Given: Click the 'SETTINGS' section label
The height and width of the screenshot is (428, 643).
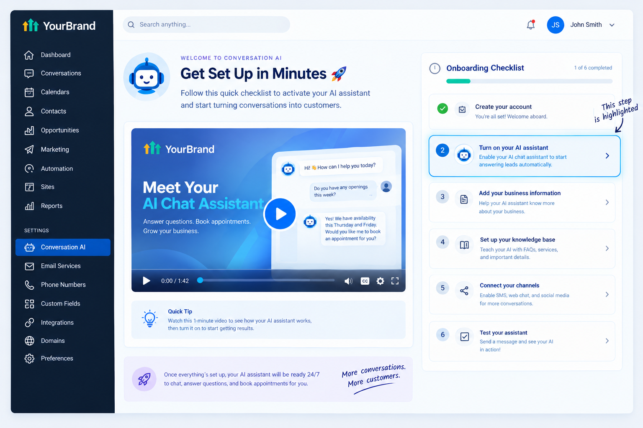Looking at the screenshot, I should pos(36,231).
